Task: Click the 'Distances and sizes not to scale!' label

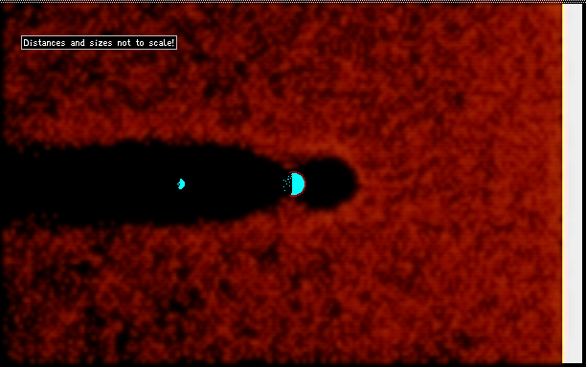Action: (x=99, y=43)
